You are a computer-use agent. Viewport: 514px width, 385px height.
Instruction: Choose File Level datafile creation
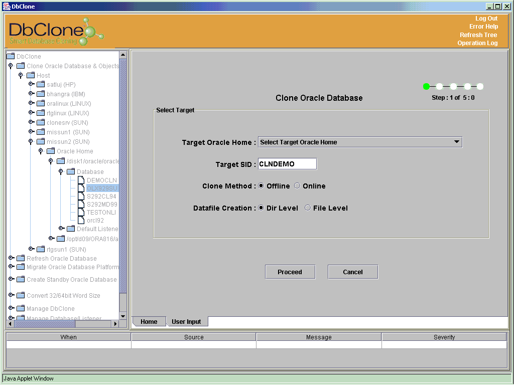click(308, 208)
